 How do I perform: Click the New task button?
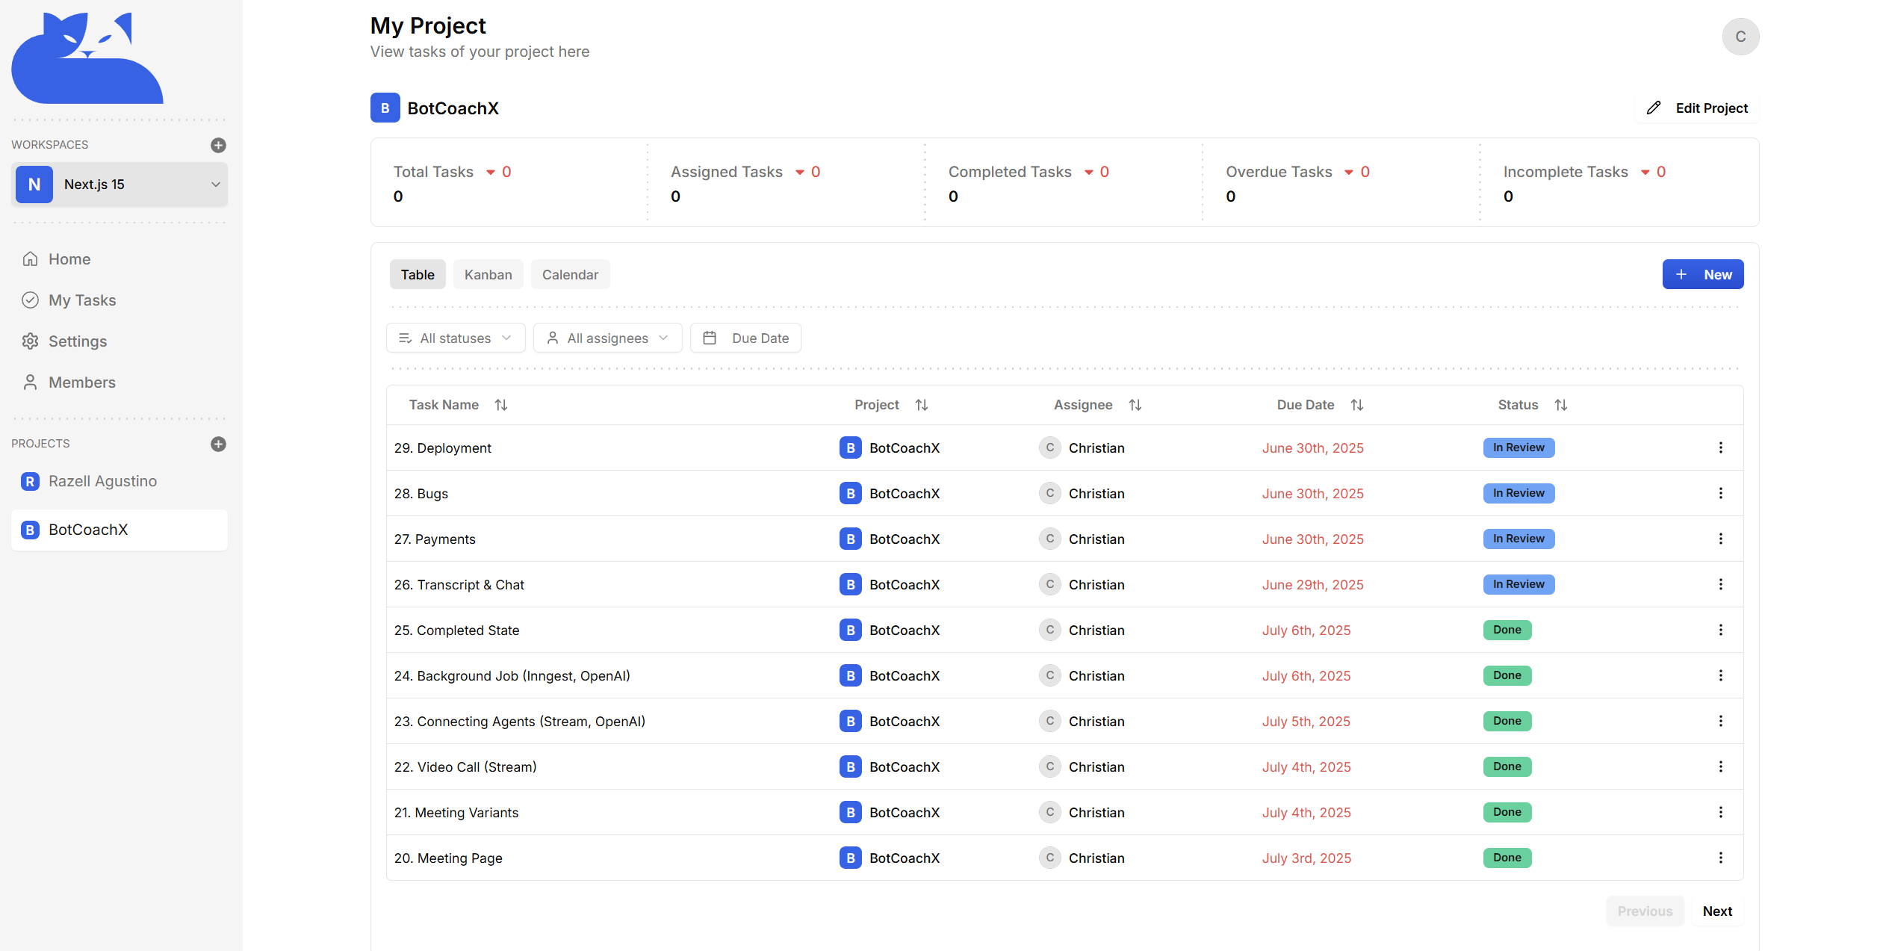tap(1703, 274)
